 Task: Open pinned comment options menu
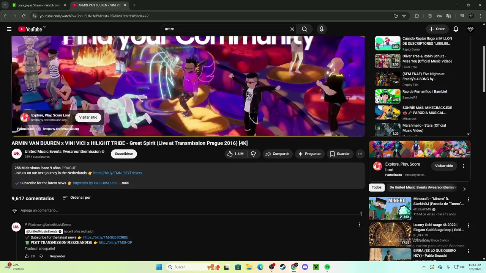coord(360,225)
